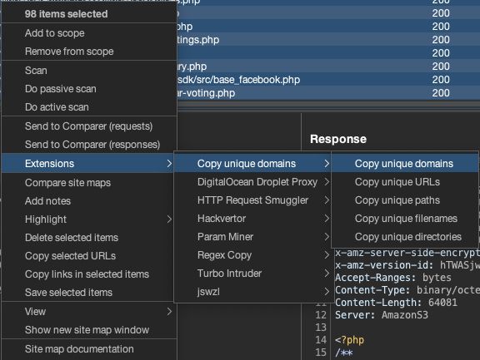Click the Server: AmazonS3 header line

pyautogui.click(x=382, y=315)
